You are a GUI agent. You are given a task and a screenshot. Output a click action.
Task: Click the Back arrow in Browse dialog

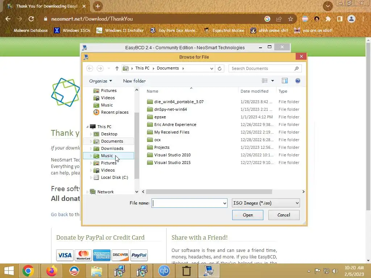pos(90,68)
